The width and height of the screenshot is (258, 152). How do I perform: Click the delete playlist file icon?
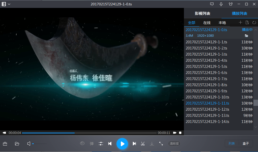coord(247,22)
